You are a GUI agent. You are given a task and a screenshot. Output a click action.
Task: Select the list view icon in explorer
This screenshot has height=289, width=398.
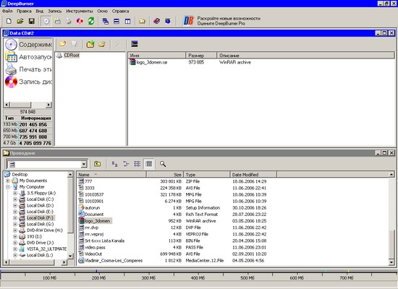[137, 164]
